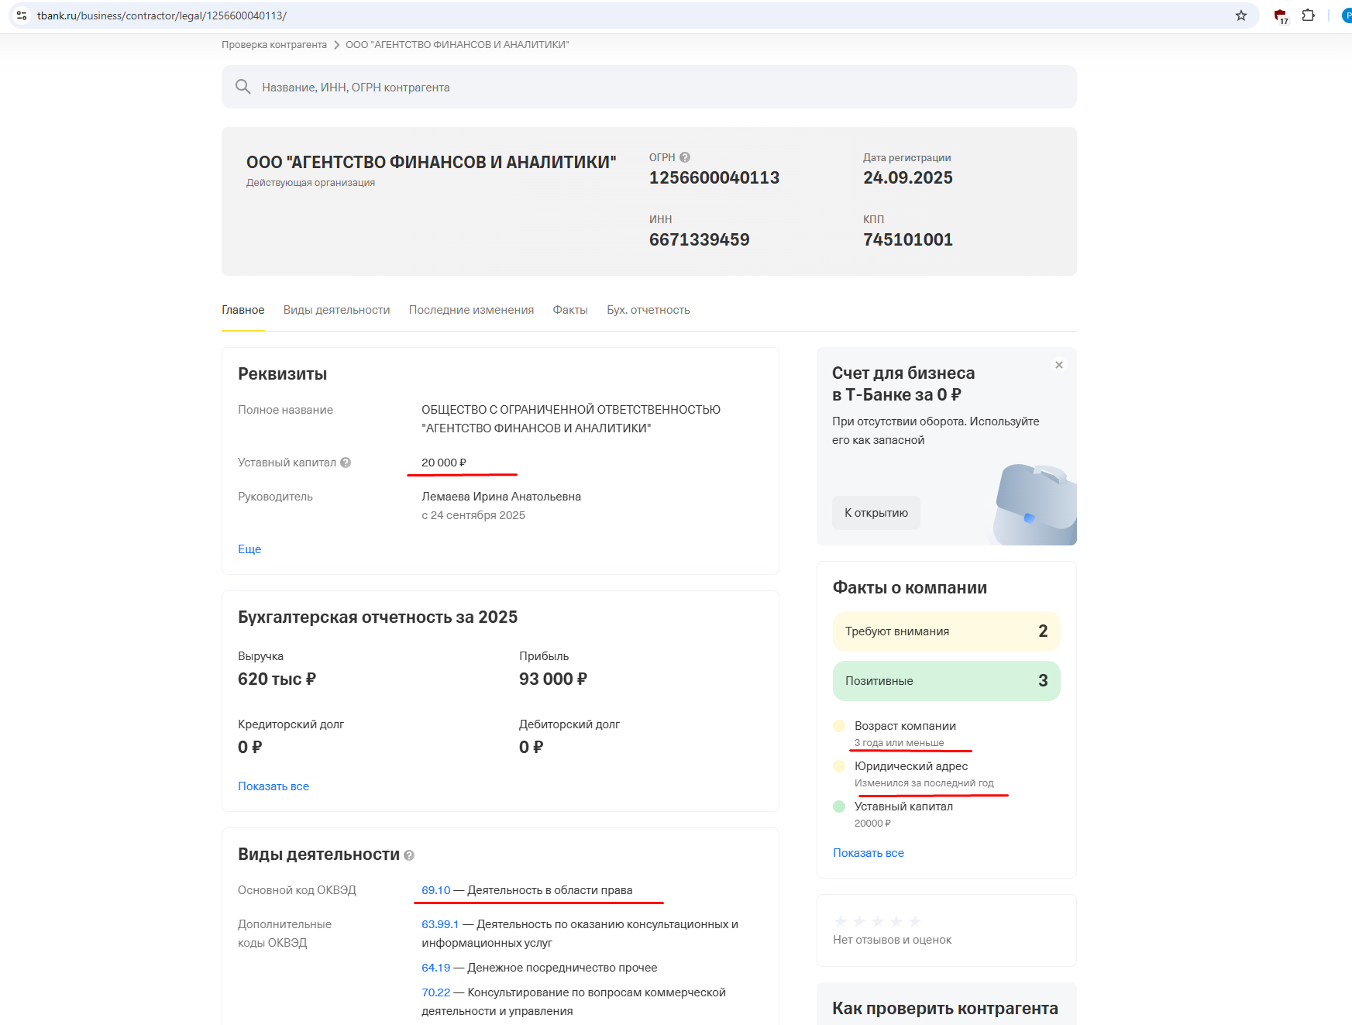
Task: Click Показать все under accounting report
Action: point(273,786)
